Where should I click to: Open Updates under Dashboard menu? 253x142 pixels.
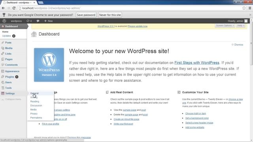pos(6,36)
